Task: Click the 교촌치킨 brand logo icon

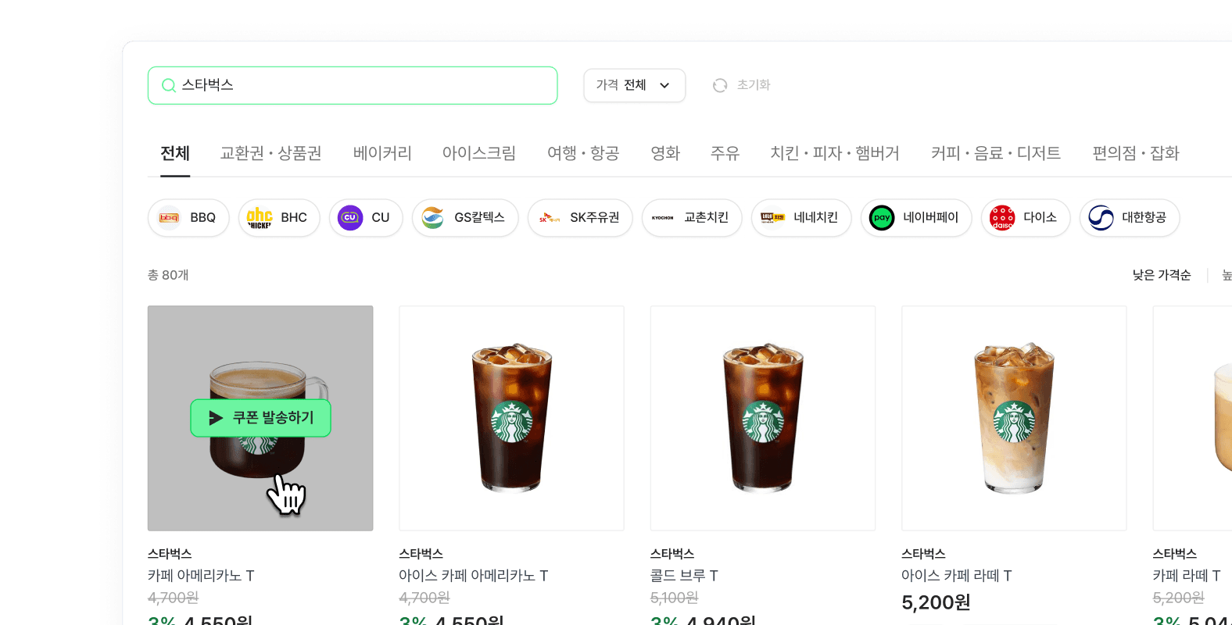Action: (663, 217)
